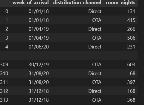
Task: Select date 01/04/19 in row 2
Action: click(39, 29)
